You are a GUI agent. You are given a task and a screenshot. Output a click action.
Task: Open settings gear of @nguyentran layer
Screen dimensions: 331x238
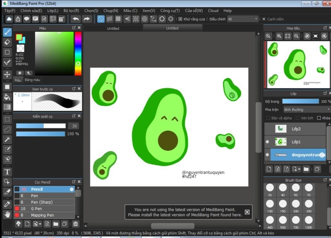click(x=322, y=155)
